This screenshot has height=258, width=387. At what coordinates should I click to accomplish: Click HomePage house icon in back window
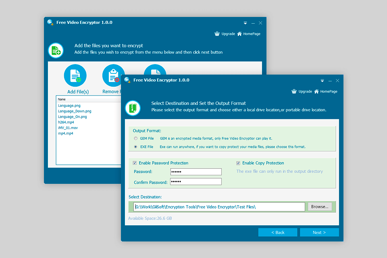pos(239,34)
